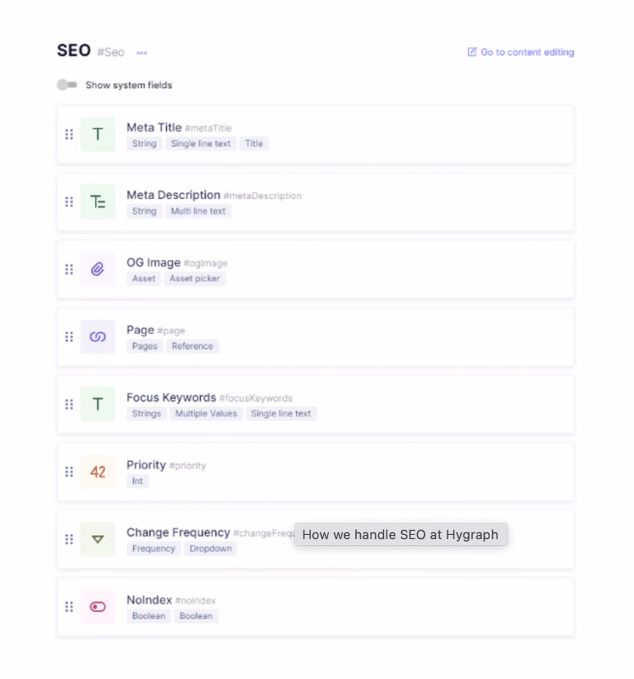Click the Dropdown tag on Change Frequency
Viewport: 634px width, 679px height.
[210, 548]
